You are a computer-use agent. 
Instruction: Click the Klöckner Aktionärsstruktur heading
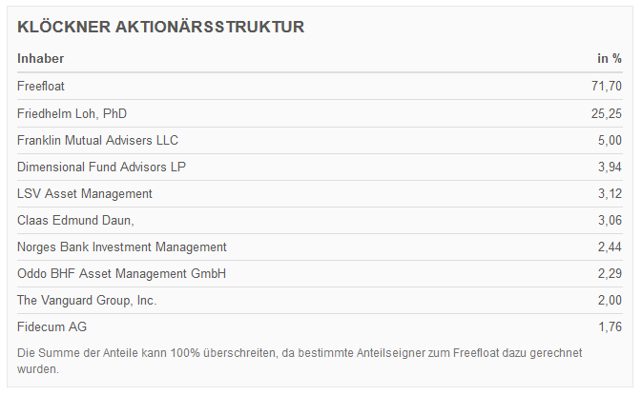(x=161, y=27)
